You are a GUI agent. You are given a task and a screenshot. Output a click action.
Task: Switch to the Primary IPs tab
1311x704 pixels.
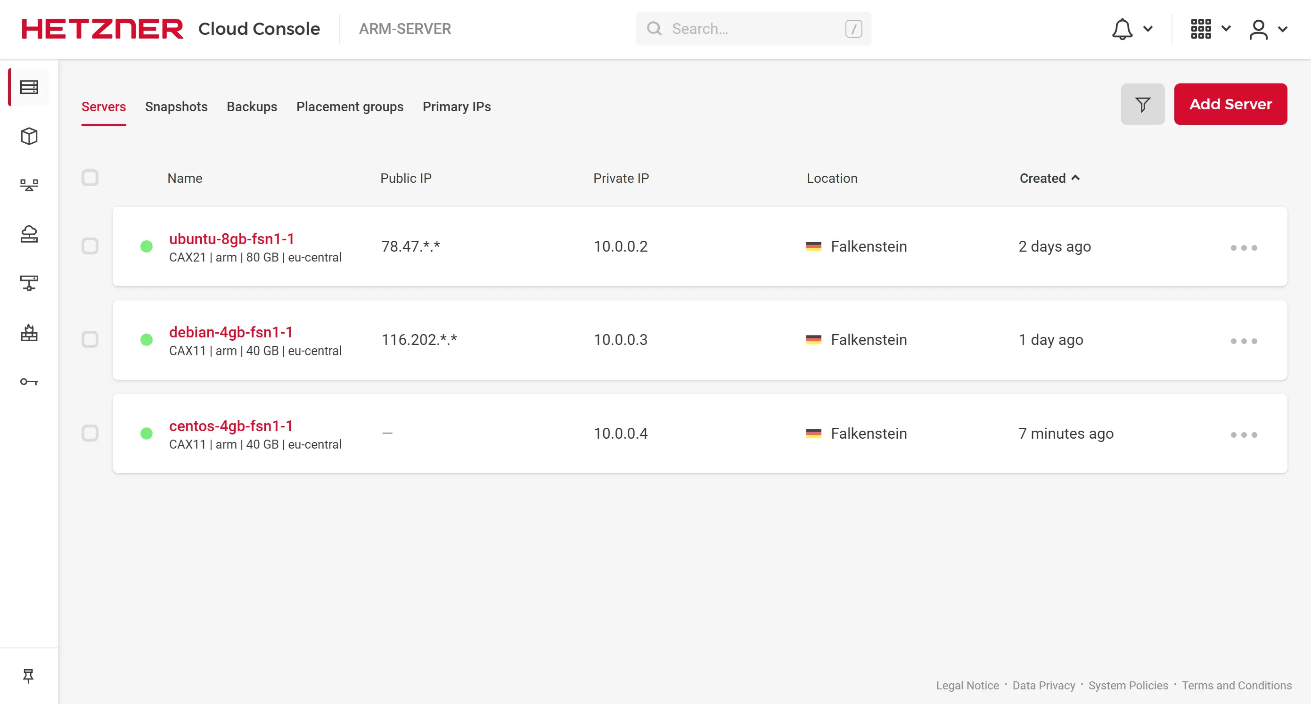click(x=457, y=106)
